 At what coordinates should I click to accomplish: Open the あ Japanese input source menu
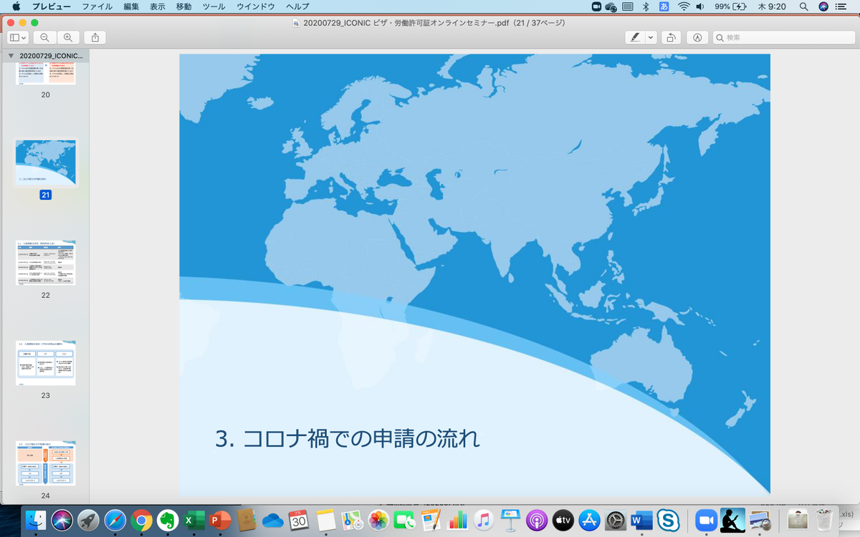[664, 6]
